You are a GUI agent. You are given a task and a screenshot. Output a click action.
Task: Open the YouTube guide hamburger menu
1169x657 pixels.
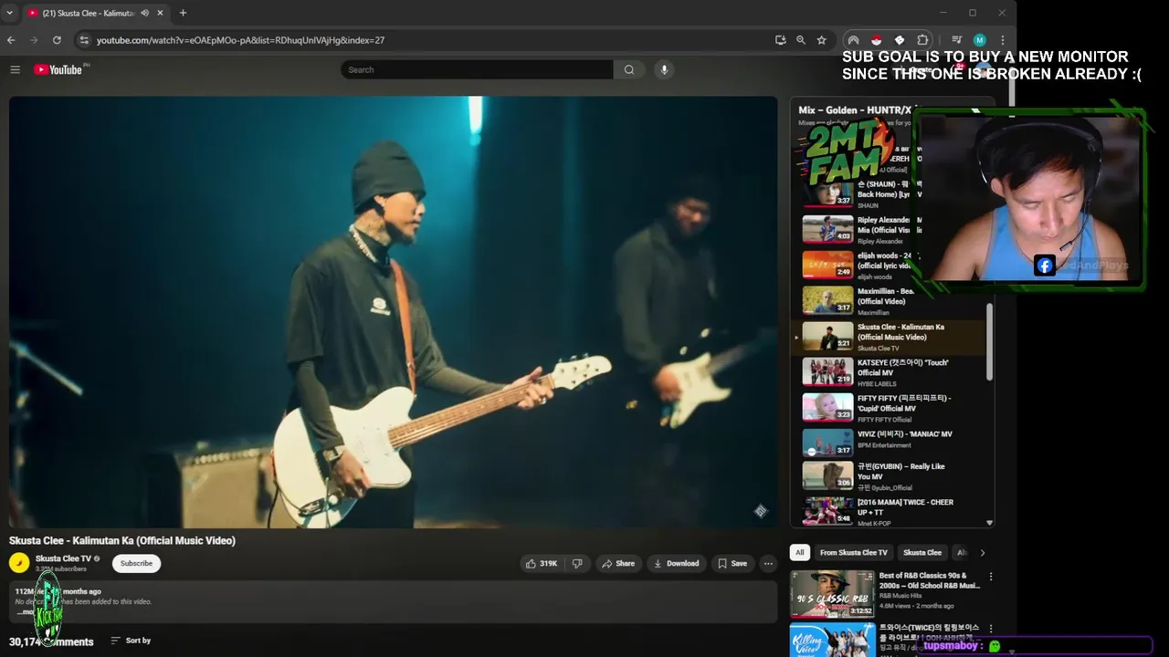15,69
